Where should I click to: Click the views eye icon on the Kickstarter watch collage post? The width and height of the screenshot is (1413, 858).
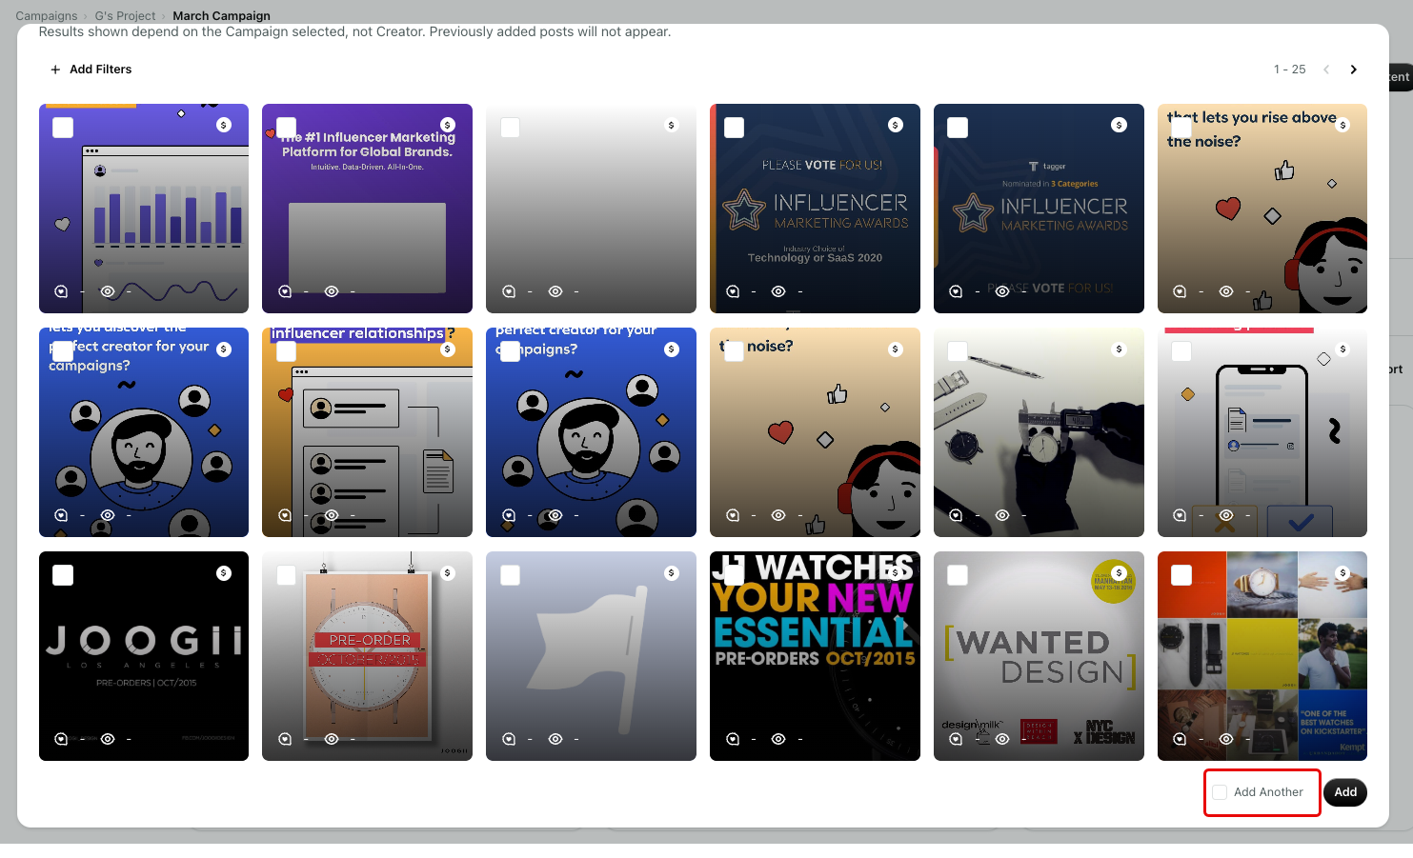tap(1226, 739)
